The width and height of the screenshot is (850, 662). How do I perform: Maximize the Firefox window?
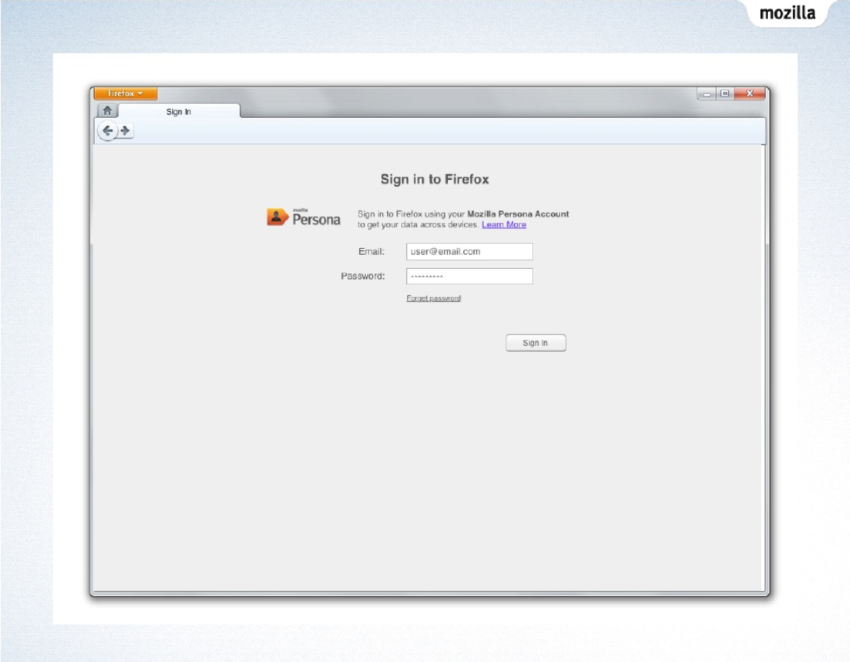(x=725, y=94)
